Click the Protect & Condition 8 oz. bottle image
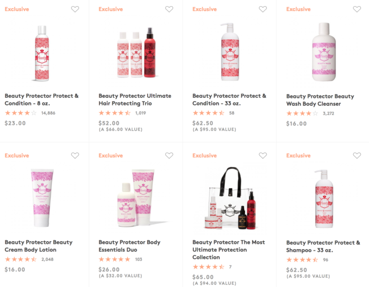 (x=42, y=53)
